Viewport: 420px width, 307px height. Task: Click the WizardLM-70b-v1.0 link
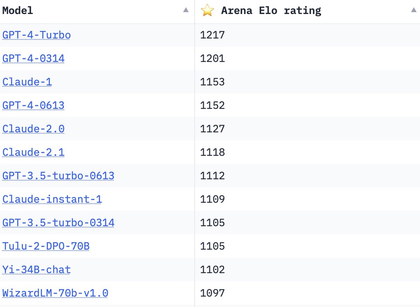tap(55, 293)
